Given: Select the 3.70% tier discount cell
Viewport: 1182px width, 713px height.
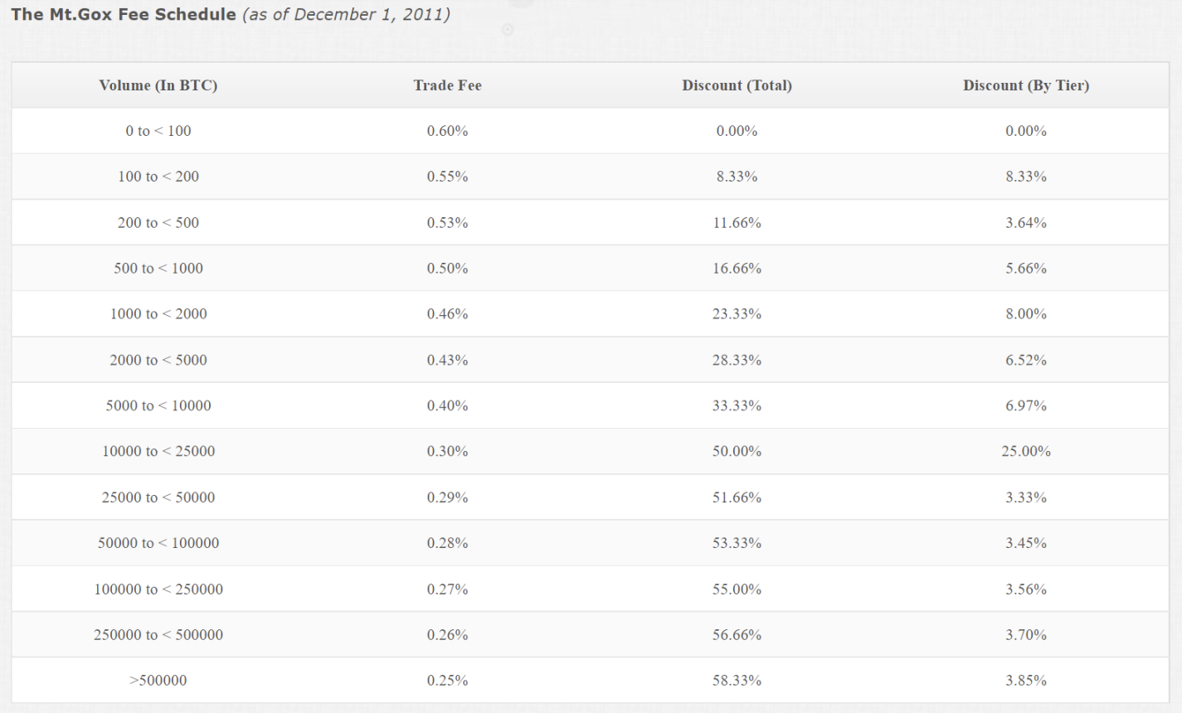Looking at the screenshot, I should (1025, 635).
